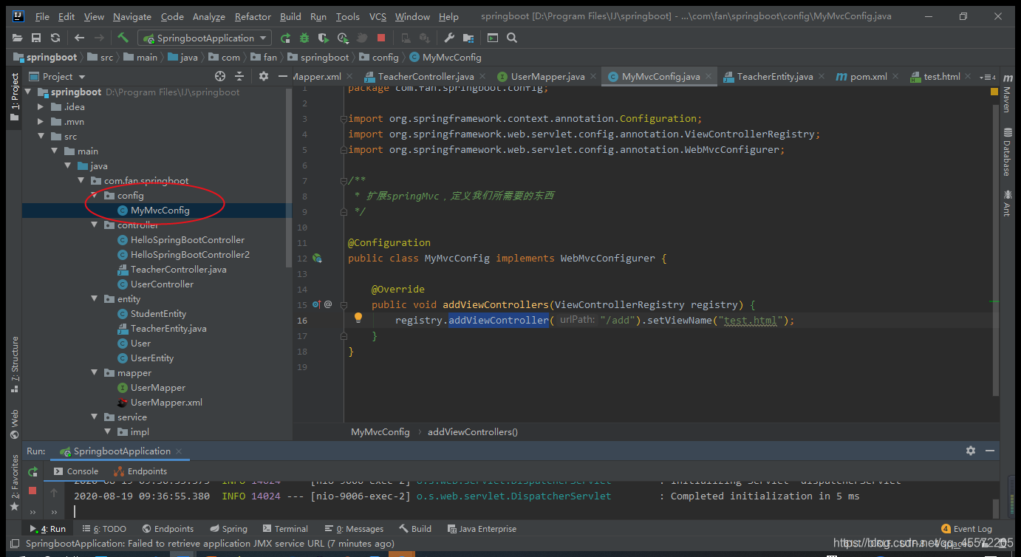
Task: Toggle the Web side tool window
Action: pos(14,423)
